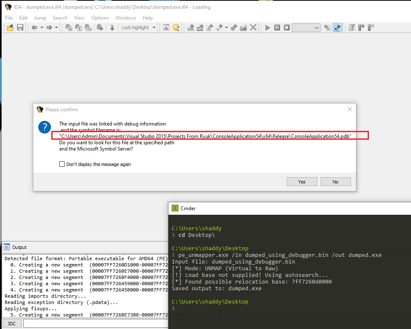Image resolution: width=411 pixels, height=329 pixels.
Task: Click the Save floppy disk icon
Action: point(20,28)
